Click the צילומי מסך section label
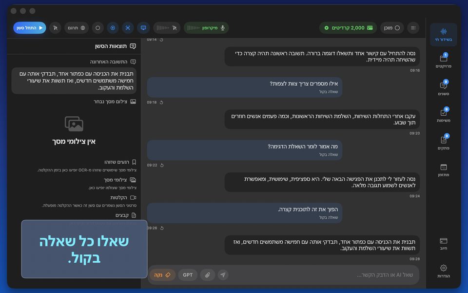The height and width of the screenshot is (293, 468). (115, 180)
